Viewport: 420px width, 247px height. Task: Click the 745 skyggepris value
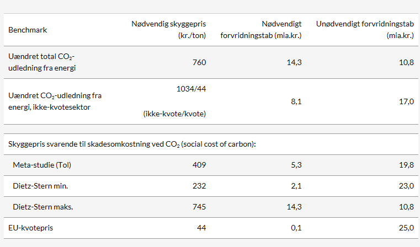[199, 207]
